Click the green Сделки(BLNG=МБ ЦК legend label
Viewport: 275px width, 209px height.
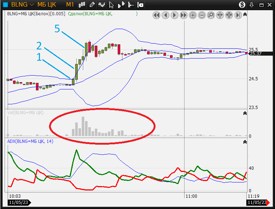90,14
